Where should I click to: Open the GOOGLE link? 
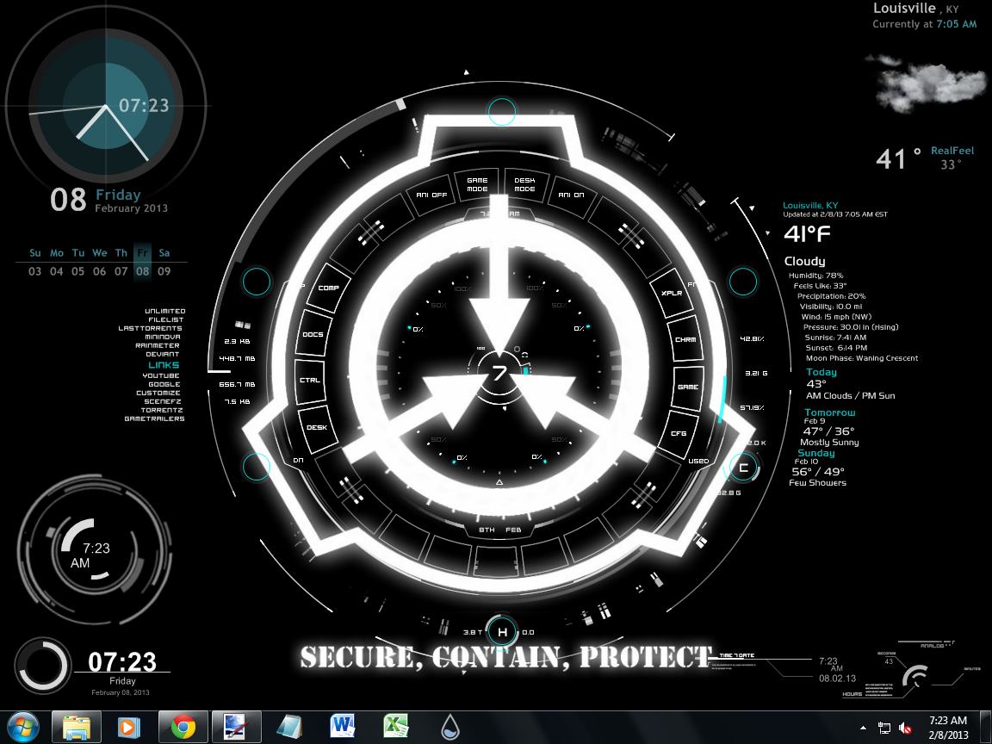[164, 384]
